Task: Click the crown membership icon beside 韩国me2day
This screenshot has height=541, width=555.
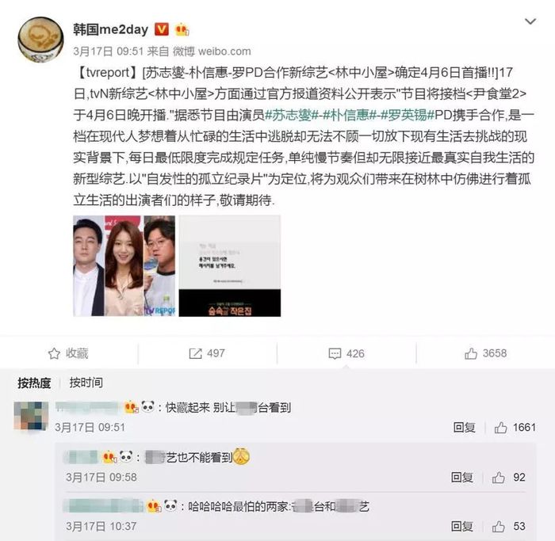Action: (182, 29)
